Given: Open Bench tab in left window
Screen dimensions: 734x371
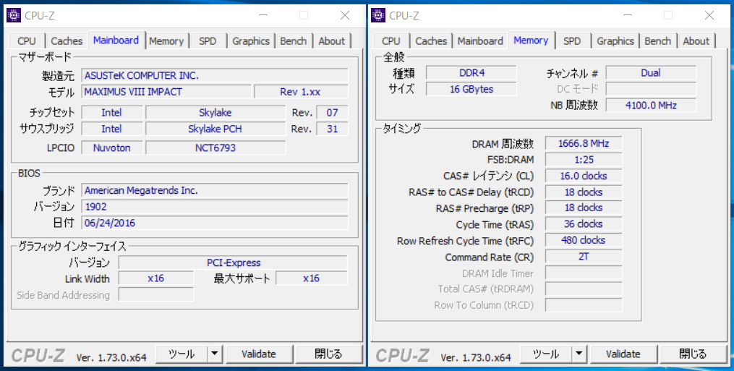Looking at the screenshot, I should click(294, 40).
